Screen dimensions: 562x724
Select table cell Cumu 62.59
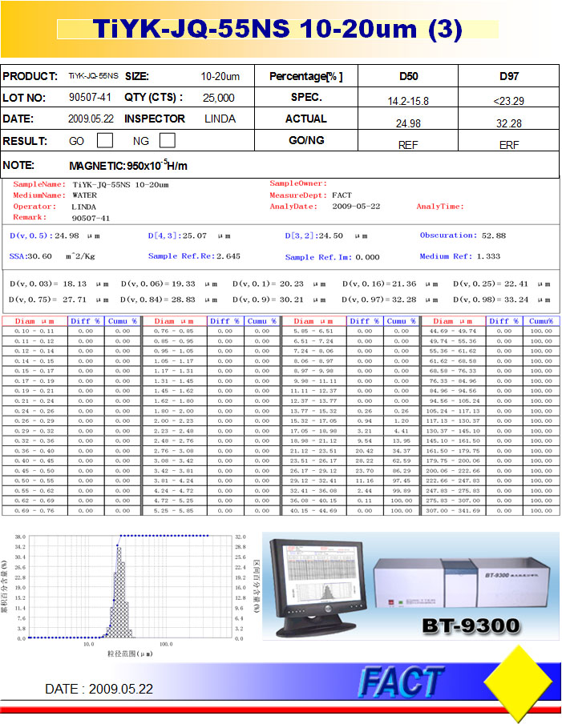coord(402,461)
